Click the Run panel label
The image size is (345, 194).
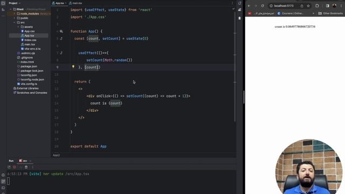coord(11,161)
